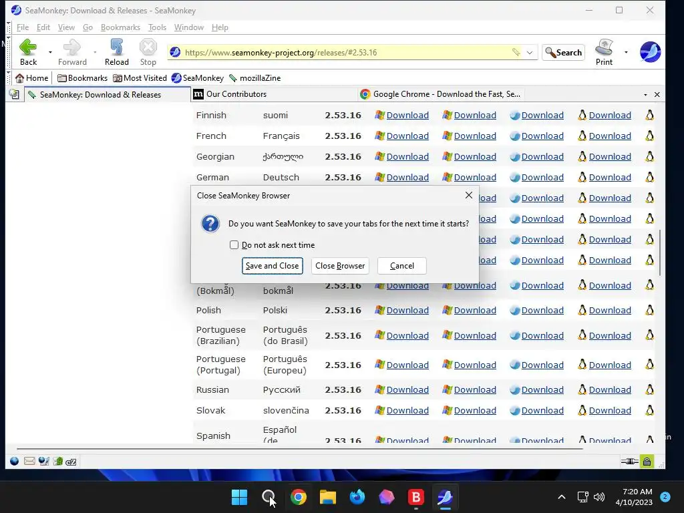Open the sidebar tab list icon left of the tabs
684x513 pixels.
(x=14, y=94)
